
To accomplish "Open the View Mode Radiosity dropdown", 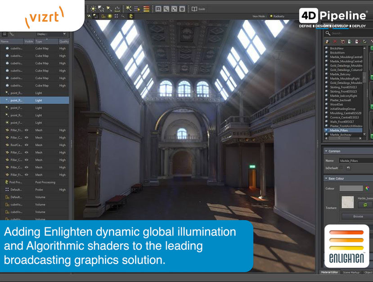I will (x=277, y=16).
